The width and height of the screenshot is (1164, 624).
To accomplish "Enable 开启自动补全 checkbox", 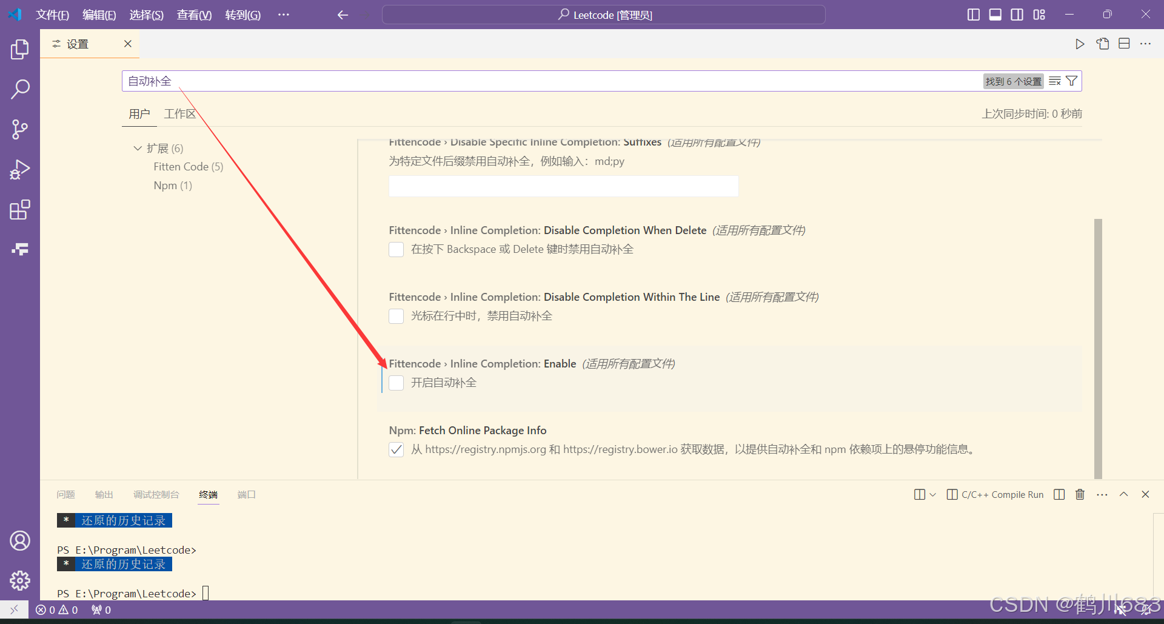I will [396, 383].
